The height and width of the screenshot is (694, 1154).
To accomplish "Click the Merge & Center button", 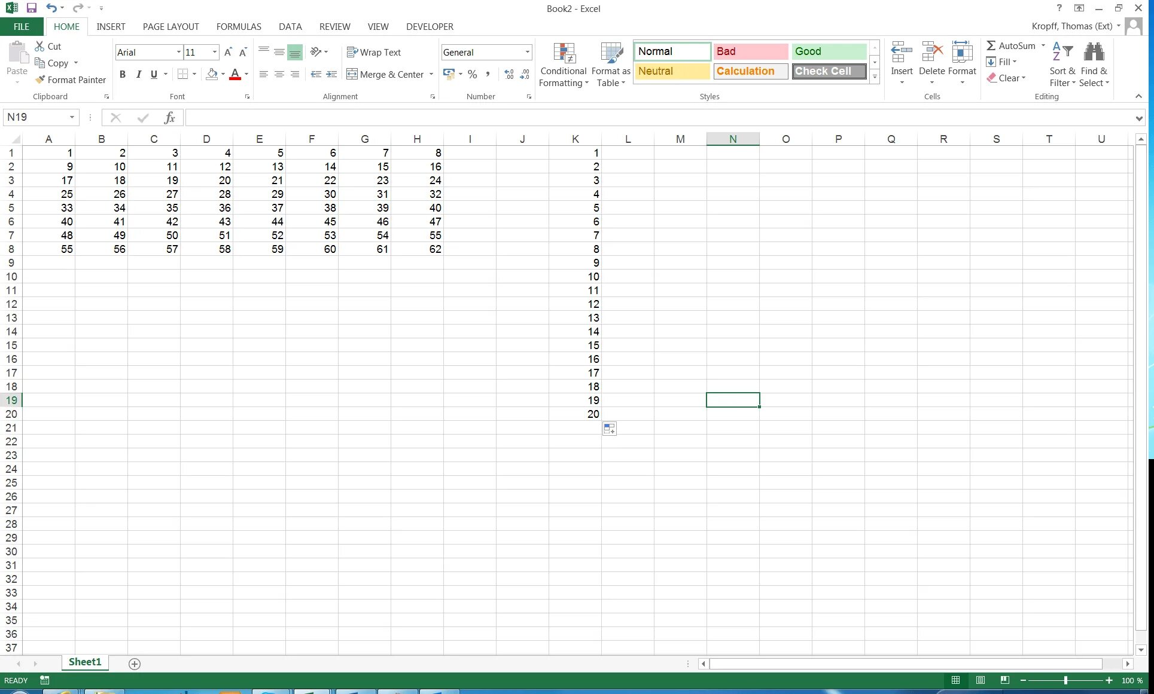I will click(385, 74).
